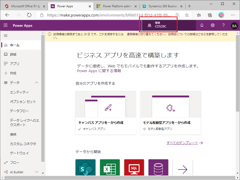Viewport: 240px width, 180px height.
Task: Open Power Apps に関する情報 link
Action: click(x=99, y=71)
